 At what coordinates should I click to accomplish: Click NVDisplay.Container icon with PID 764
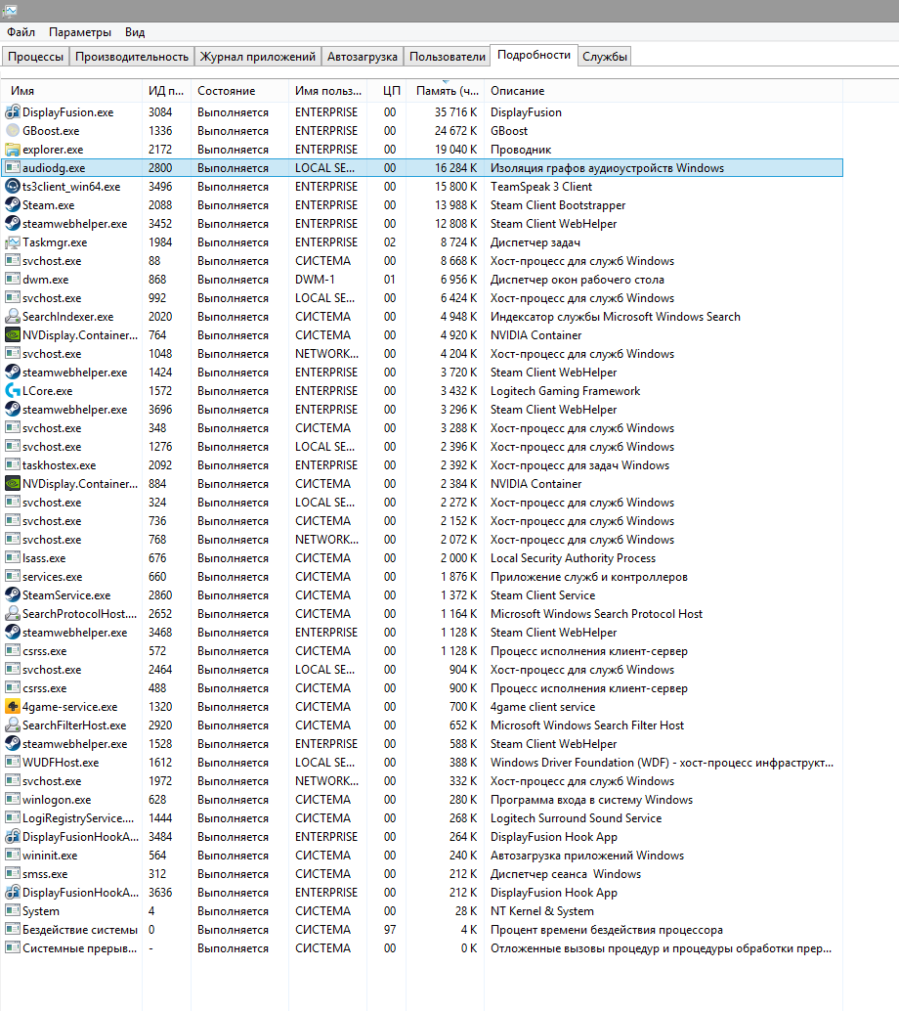tap(13, 335)
